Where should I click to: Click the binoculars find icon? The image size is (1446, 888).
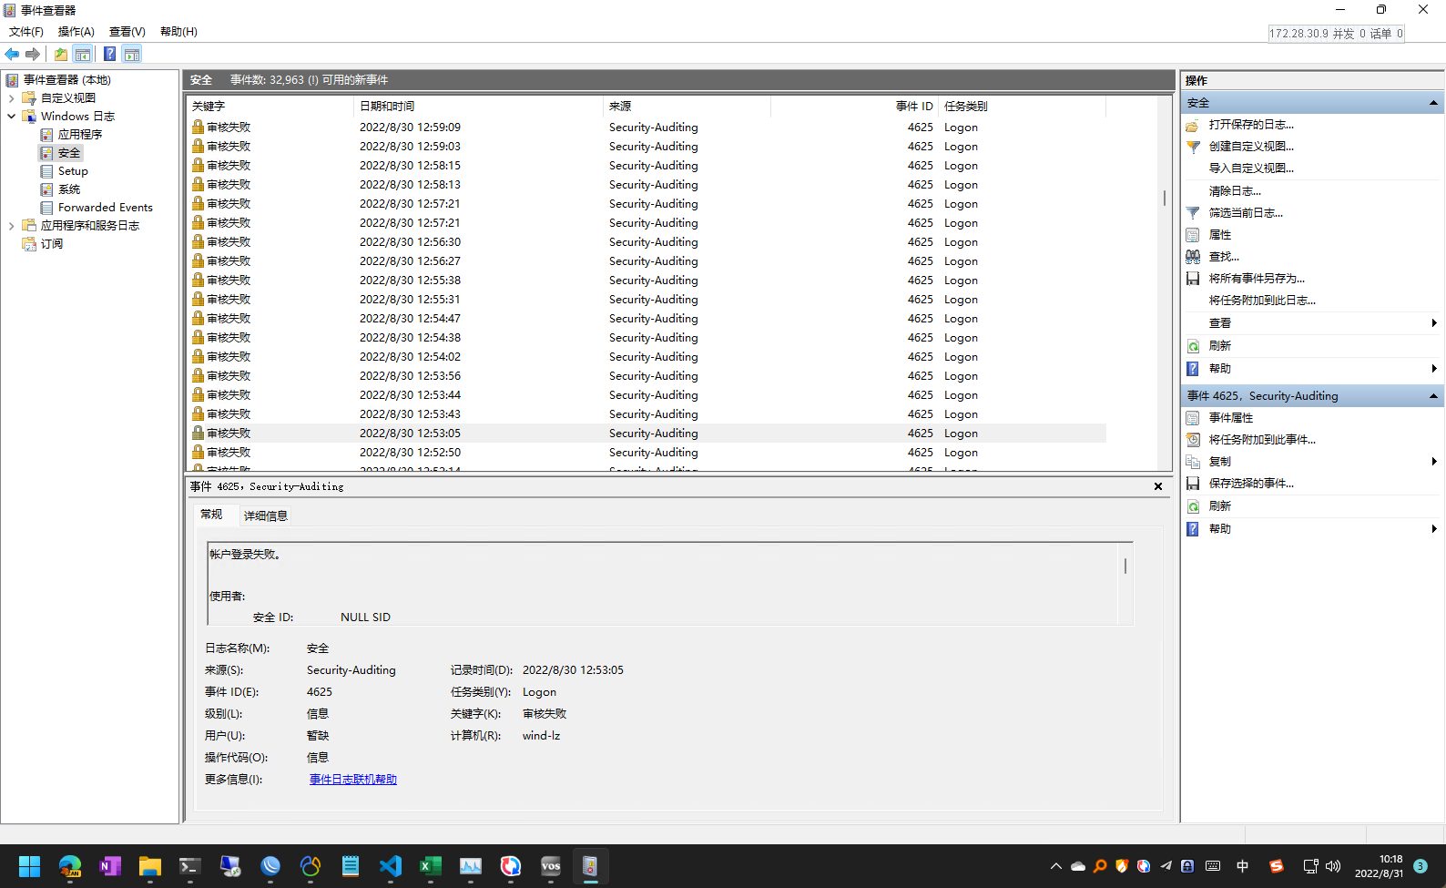tap(1193, 257)
